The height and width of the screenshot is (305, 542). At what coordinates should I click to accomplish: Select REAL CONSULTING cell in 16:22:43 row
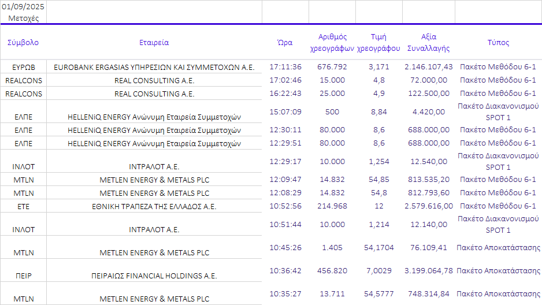tap(154, 94)
